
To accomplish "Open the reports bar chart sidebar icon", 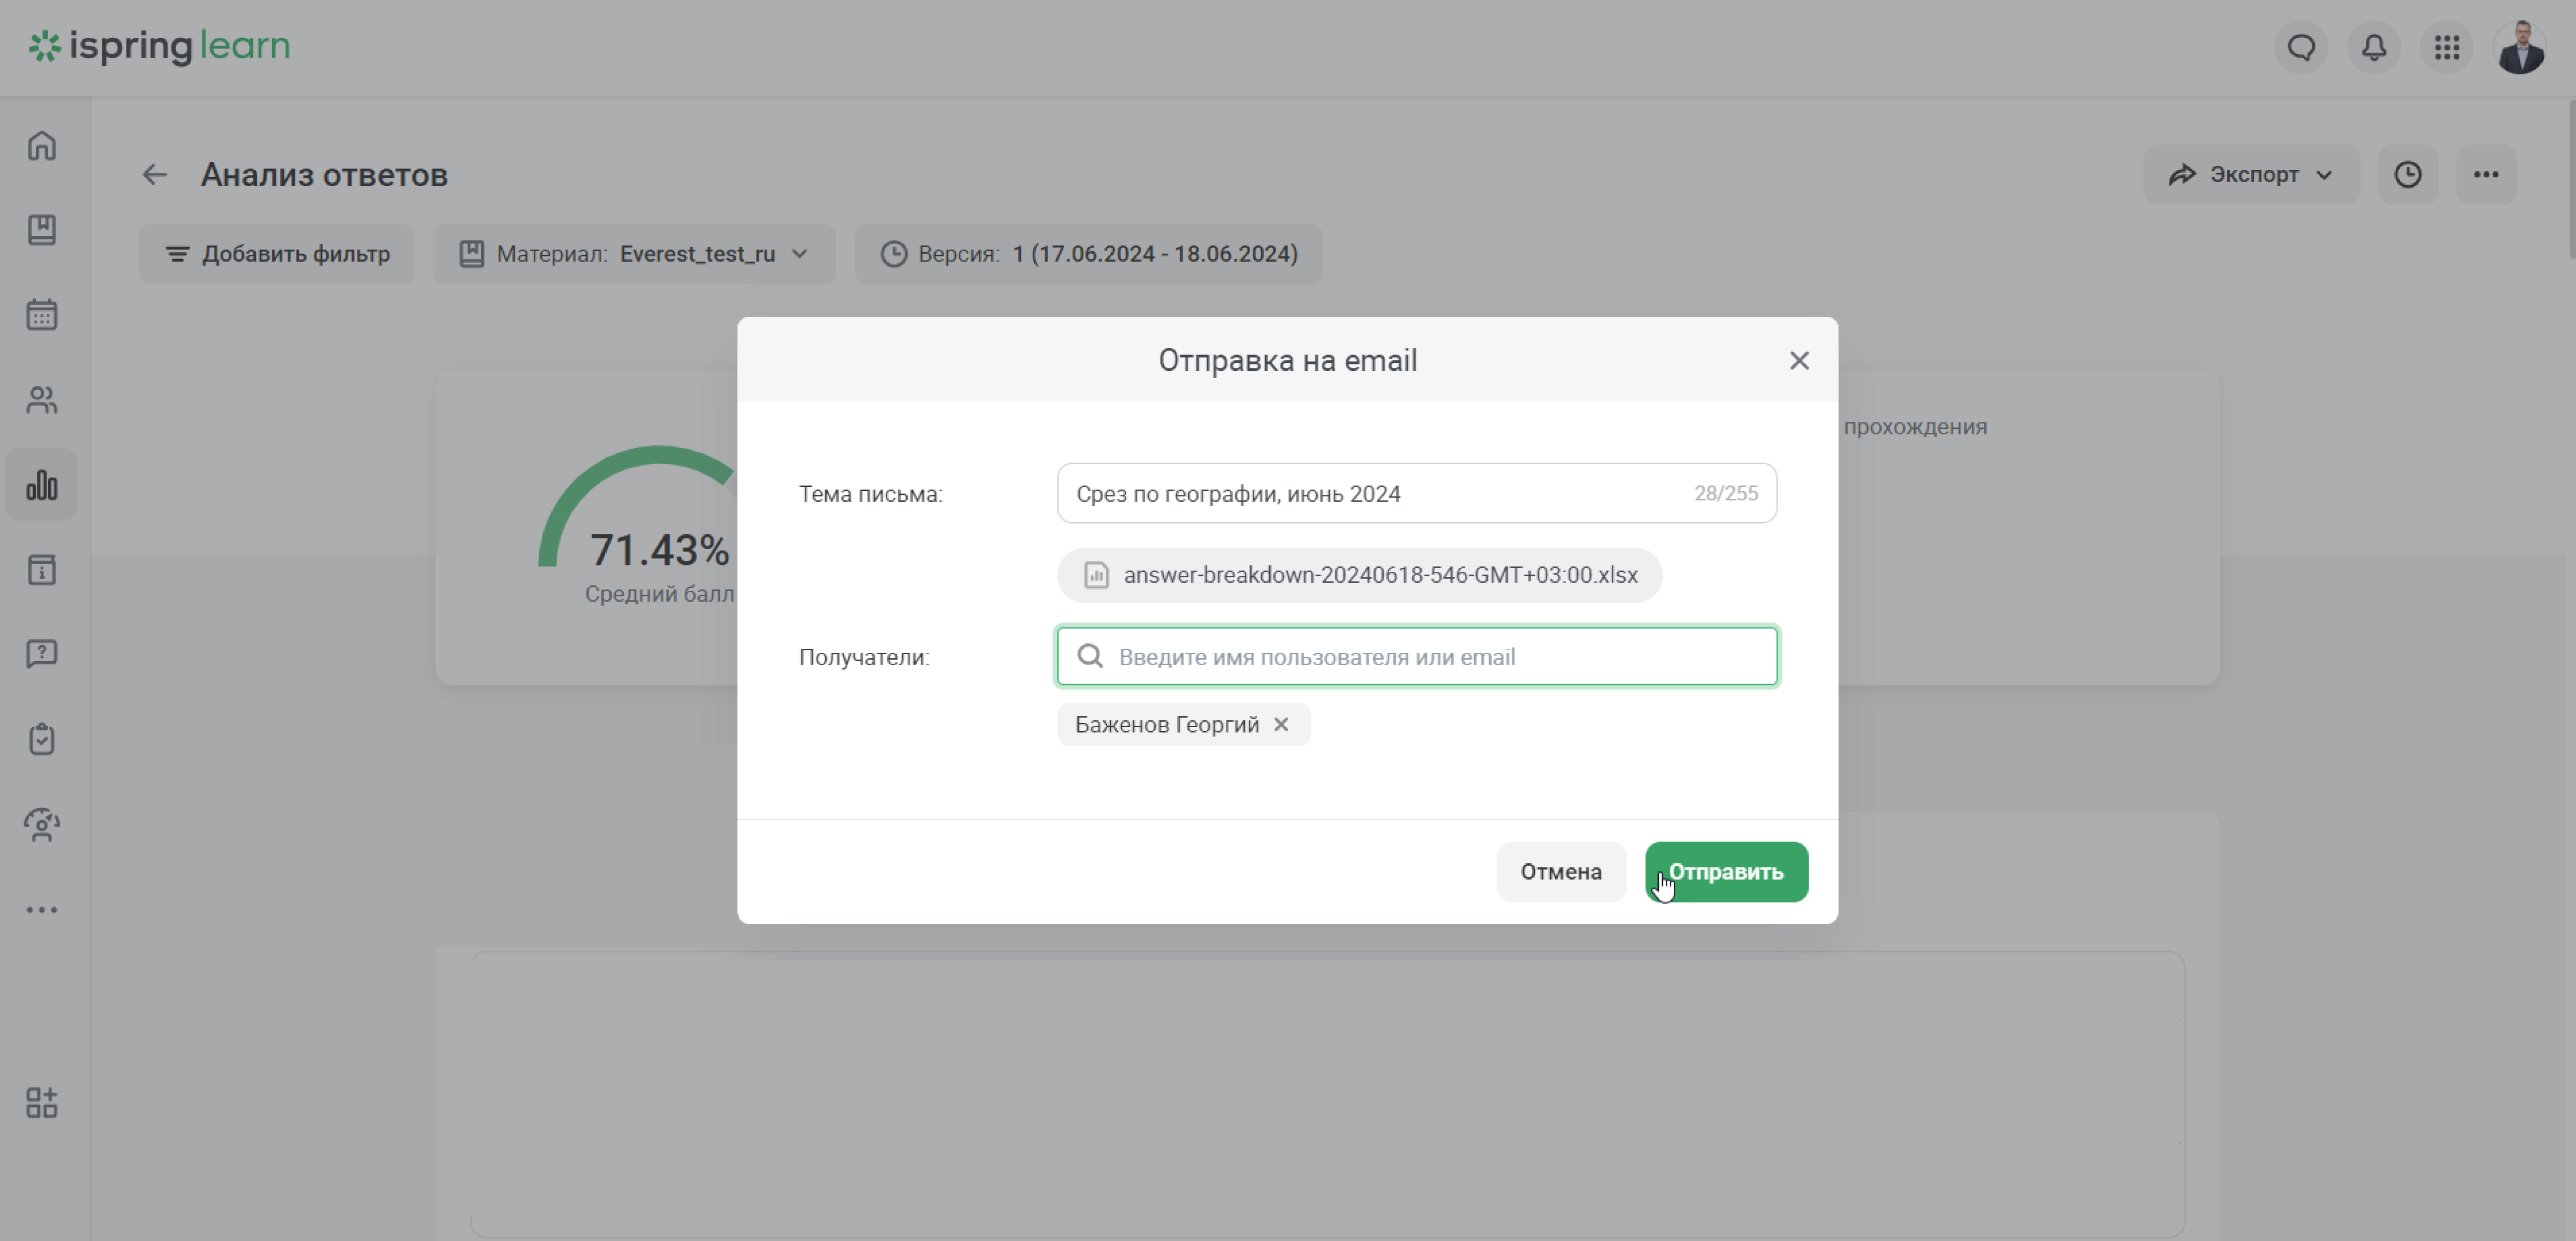I will (42, 485).
